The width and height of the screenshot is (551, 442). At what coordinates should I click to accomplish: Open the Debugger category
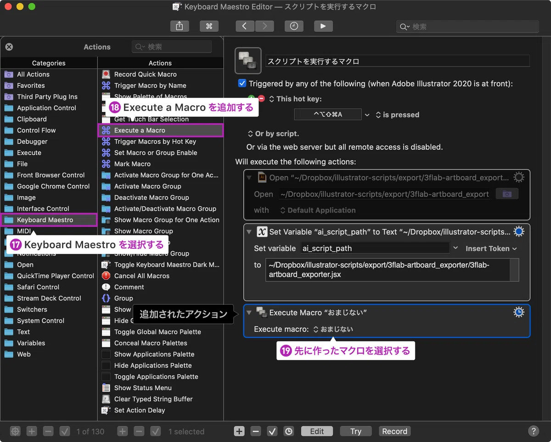pyautogui.click(x=49, y=141)
